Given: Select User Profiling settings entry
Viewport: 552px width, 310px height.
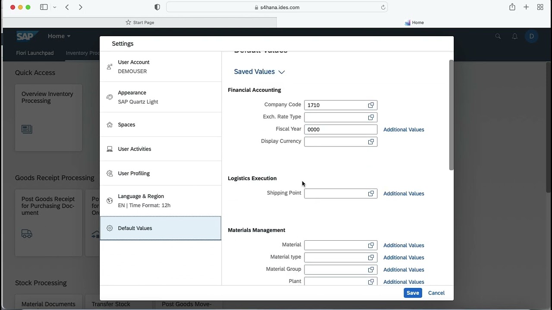Looking at the screenshot, I should pyautogui.click(x=160, y=174).
